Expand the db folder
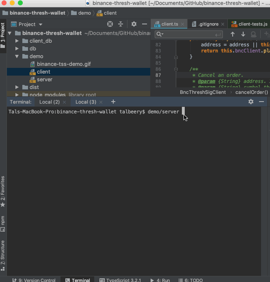 pos(17,49)
